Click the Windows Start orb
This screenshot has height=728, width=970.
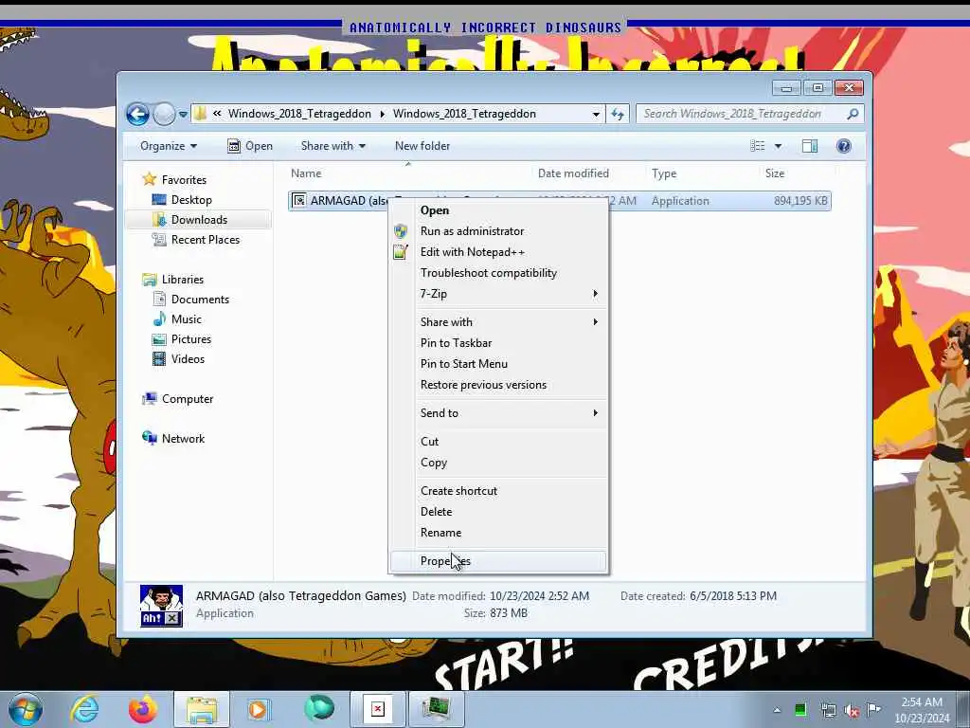(x=26, y=709)
